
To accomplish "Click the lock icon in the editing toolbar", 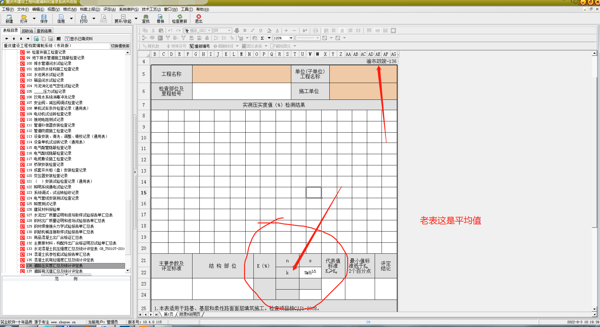I will click(207, 38).
